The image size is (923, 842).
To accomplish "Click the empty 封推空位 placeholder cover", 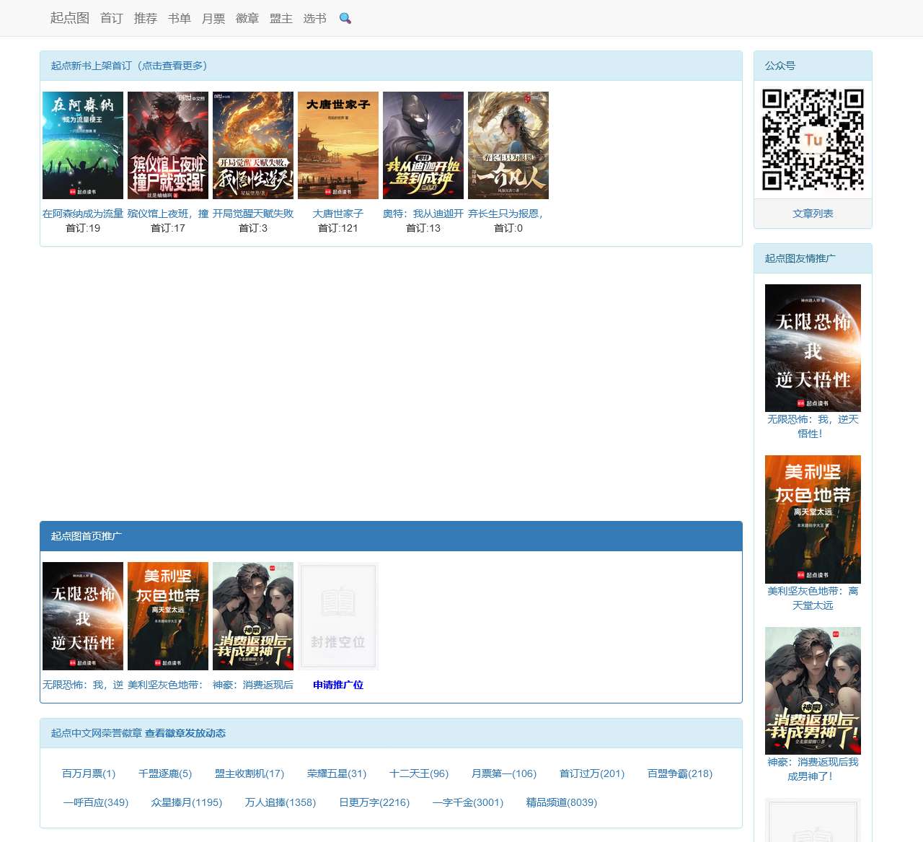I will 338,616.
